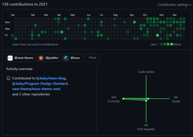The width and height of the screenshot is (193, 137).
Task: Click the bright green September cell in the Monday row
Action: coord(134,22)
